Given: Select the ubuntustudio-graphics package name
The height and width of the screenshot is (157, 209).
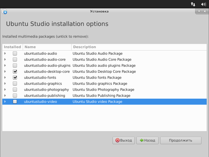Looking at the screenshot, I should pyautogui.click(x=43, y=83).
